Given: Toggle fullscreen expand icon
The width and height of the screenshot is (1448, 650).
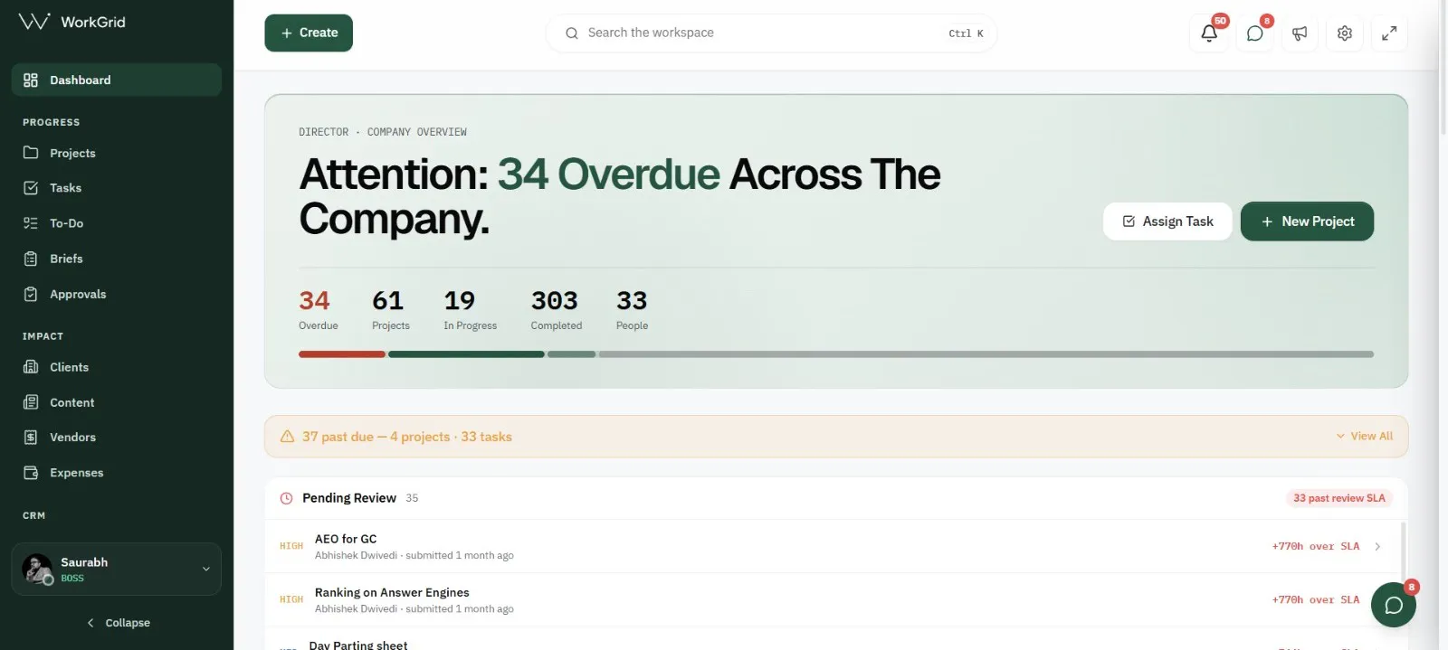Looking at the screenshot, I should coord(1389,33).
